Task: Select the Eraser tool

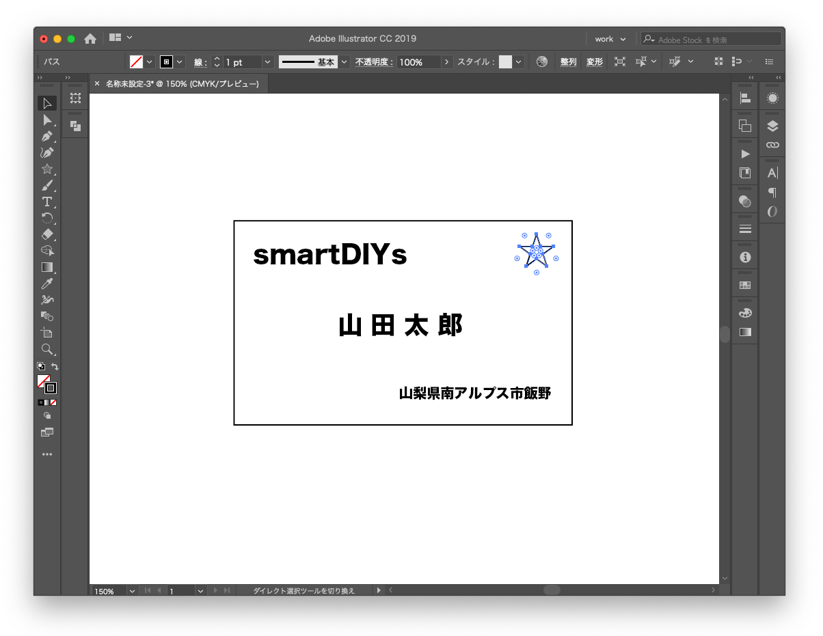Action: point(46,234)
